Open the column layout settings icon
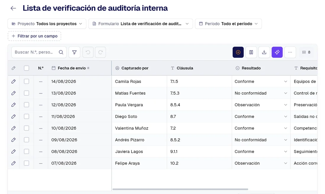The height and width of the screenshot is (194, 325). point(251,52)
